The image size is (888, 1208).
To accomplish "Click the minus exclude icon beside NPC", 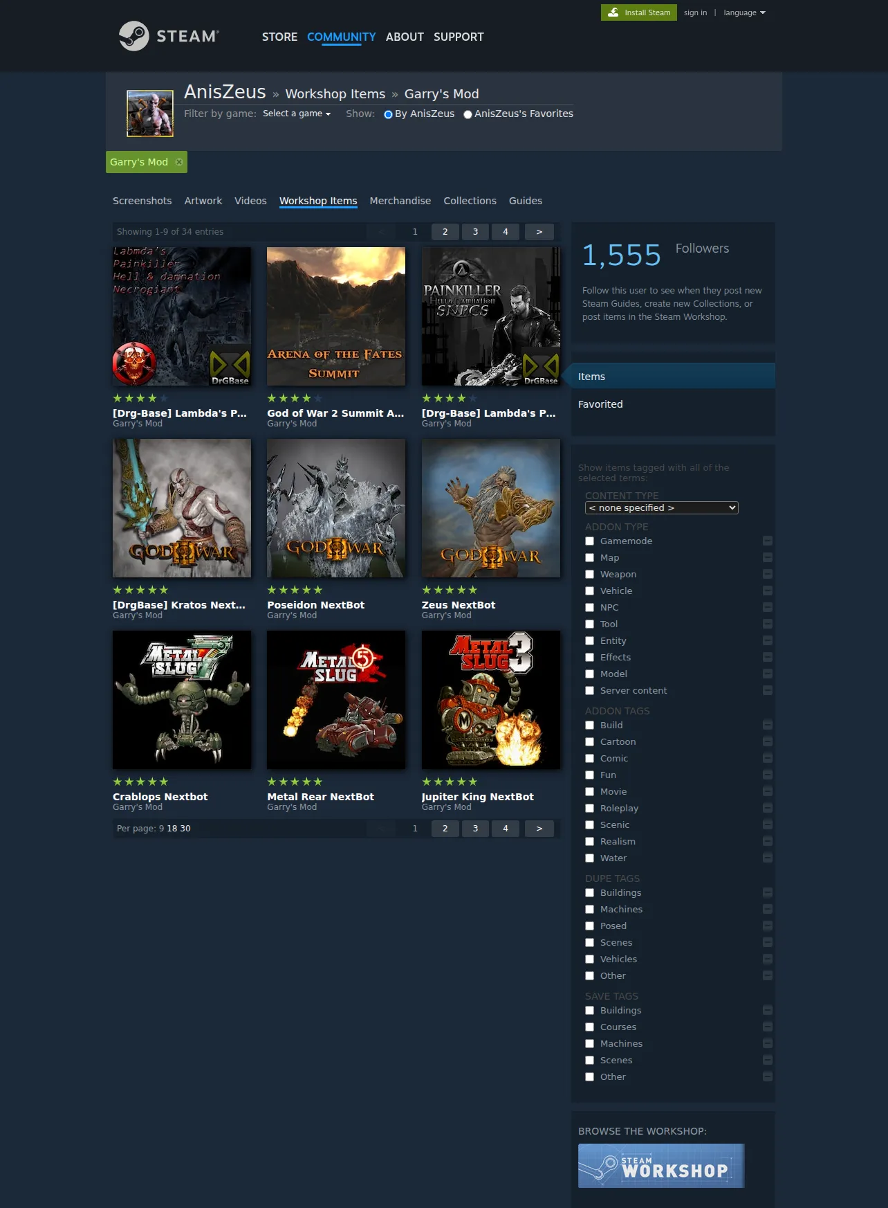I will point(768,607).
